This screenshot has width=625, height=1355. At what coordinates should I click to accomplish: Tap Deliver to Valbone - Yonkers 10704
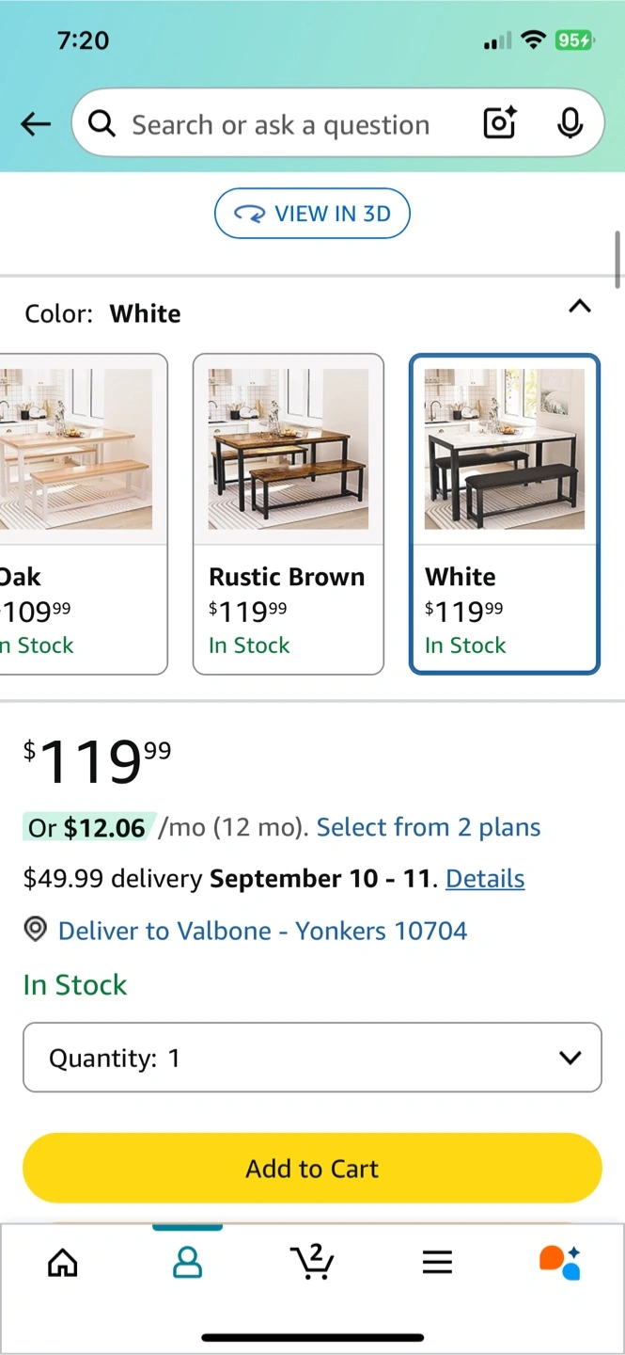coord(262,931)
